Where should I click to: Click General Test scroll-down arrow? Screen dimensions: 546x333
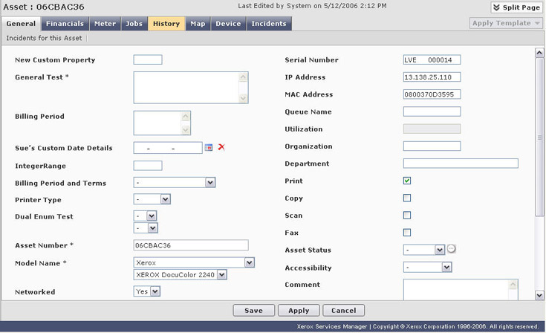click(244, 99)
